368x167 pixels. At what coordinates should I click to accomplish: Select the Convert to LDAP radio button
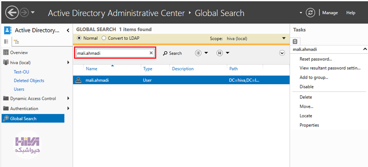[x=103, y=38]
